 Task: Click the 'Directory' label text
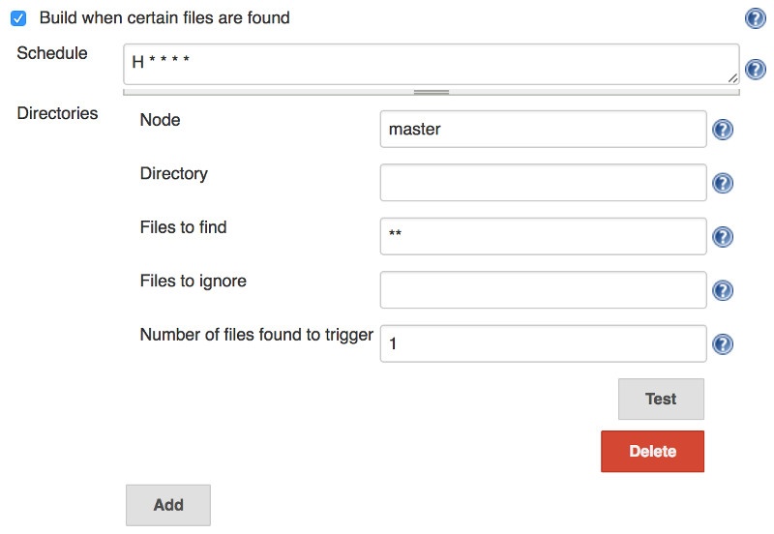pos(174,174)
